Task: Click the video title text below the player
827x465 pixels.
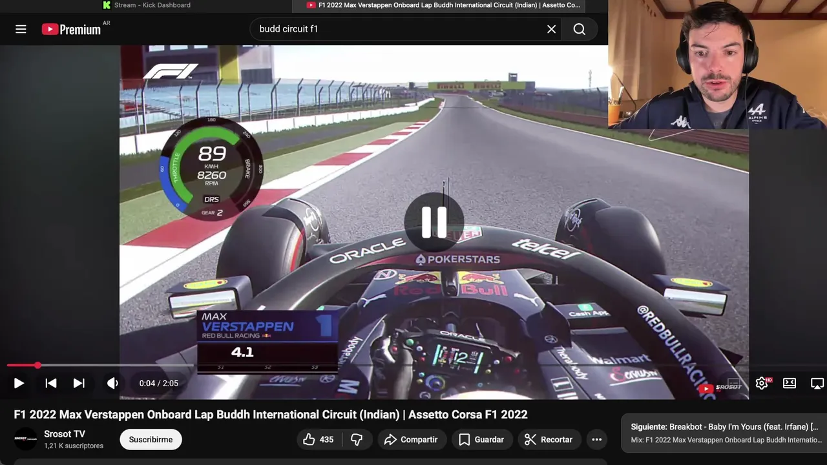Action: click(x=271, y=415)
